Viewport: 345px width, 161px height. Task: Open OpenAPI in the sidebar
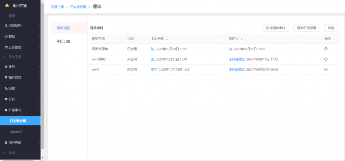[x=16, y=132]
